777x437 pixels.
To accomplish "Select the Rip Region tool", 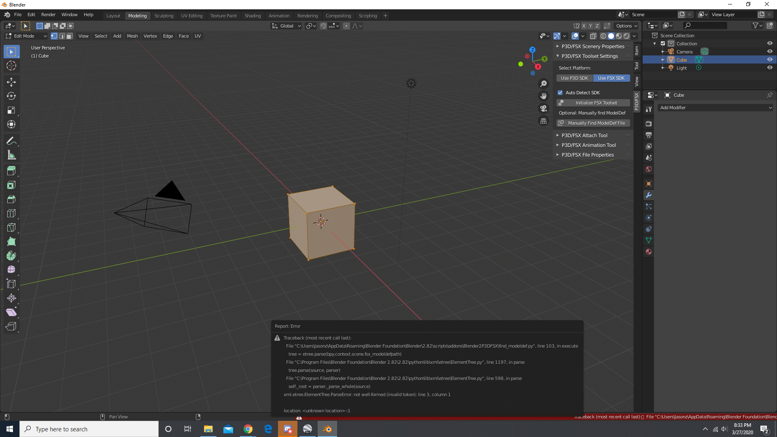I will point(11,327).
